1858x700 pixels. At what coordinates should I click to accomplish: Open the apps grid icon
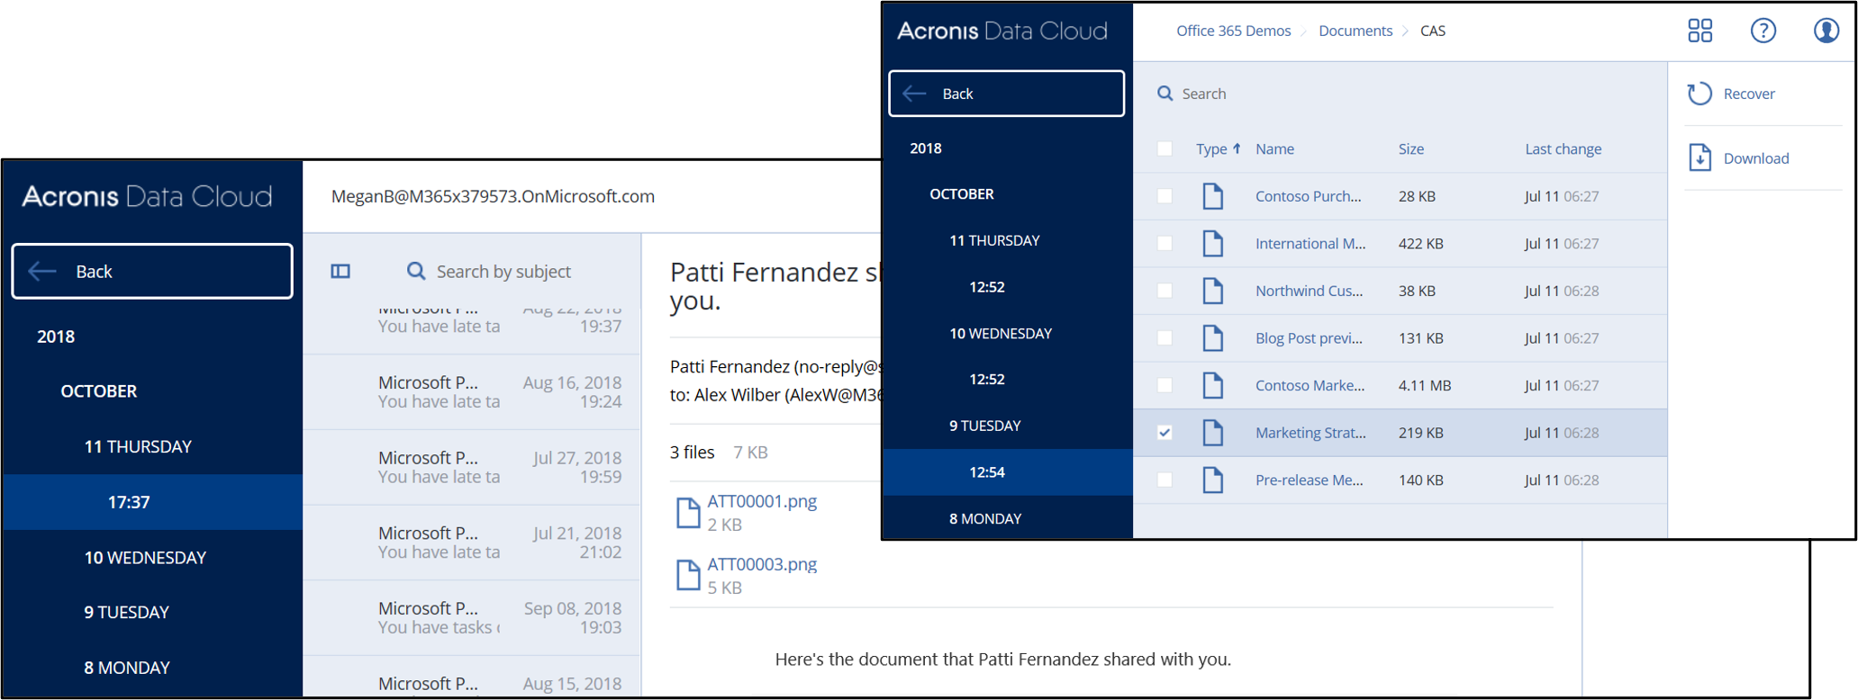pyautogui.click(x=1699, y=31)
